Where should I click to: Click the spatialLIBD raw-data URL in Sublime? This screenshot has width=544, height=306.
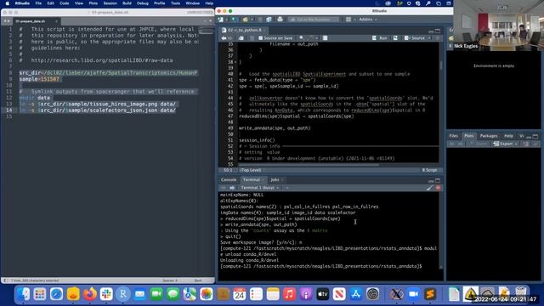tap(102, 60)
